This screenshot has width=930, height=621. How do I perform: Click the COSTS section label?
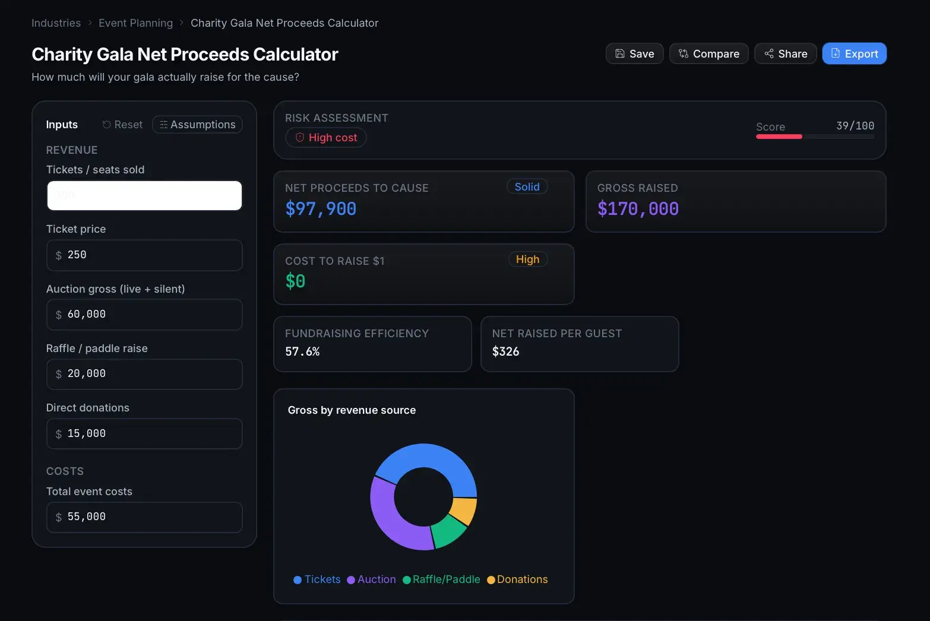[x=65, y=471]
